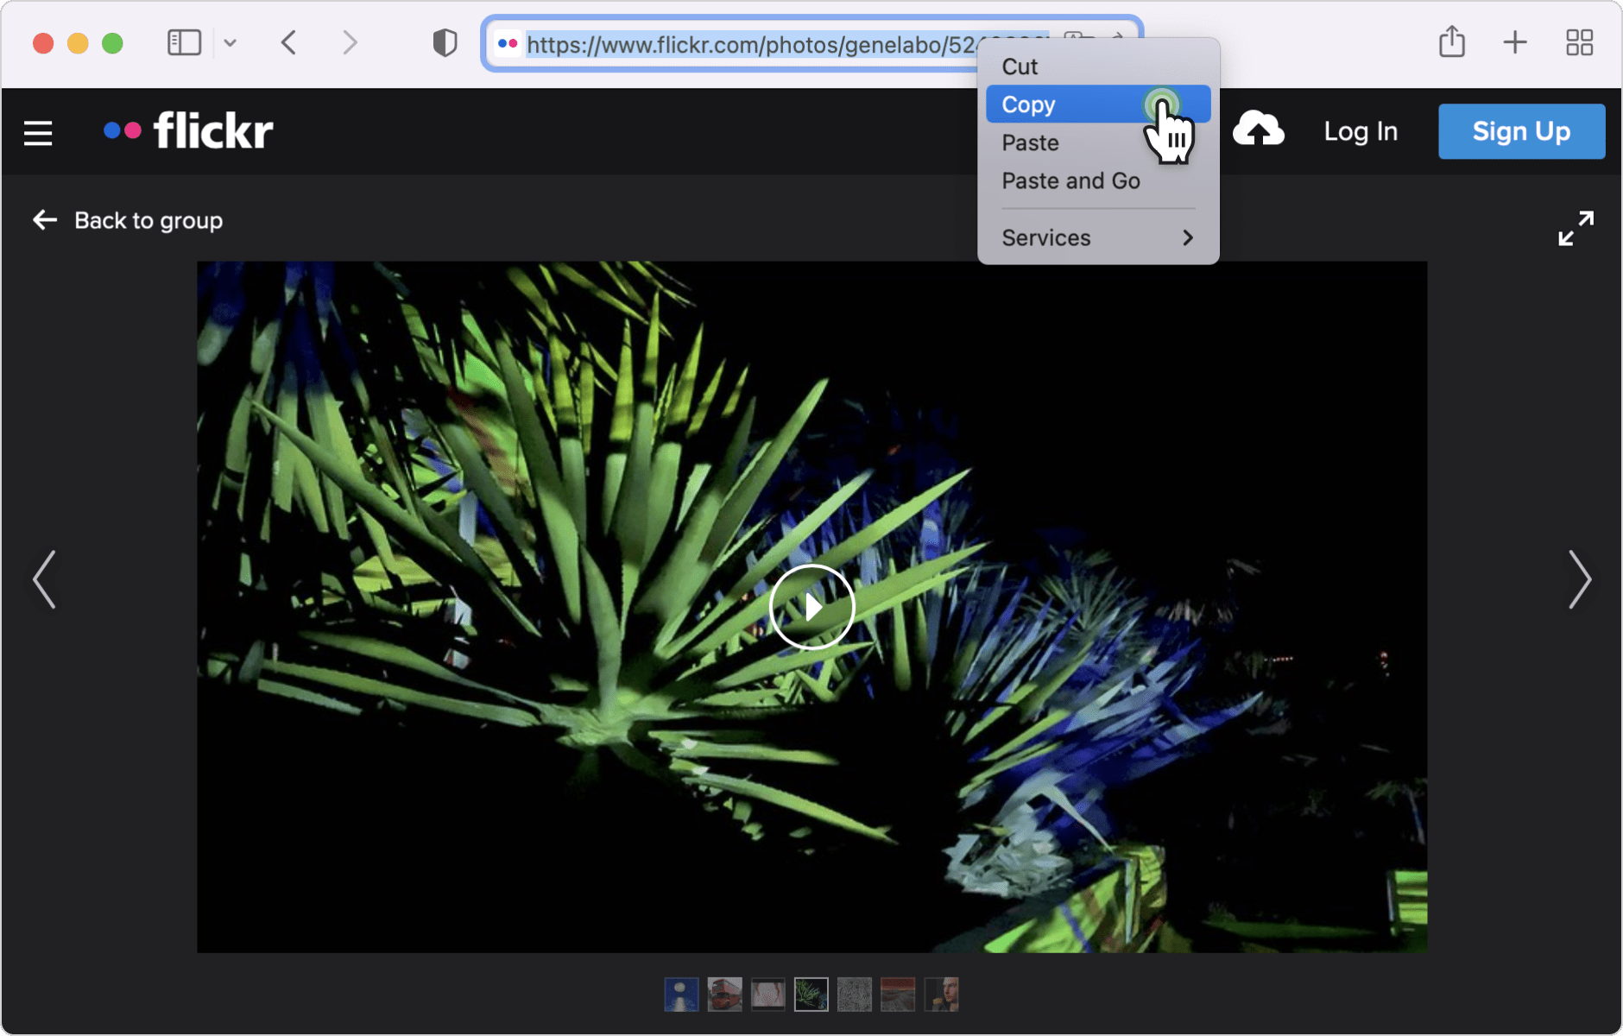Open the flickr hamburger menu
Viewport: 1623px width, 1036px height.
[38, 131]
